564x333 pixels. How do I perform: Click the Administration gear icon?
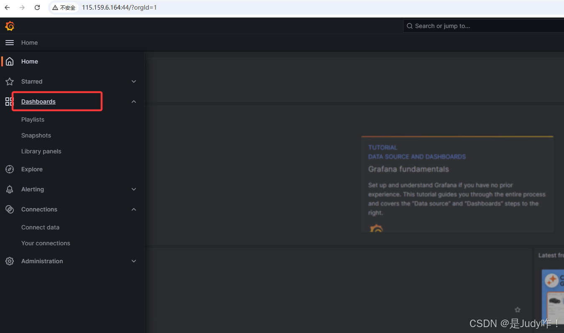pos(9,261)
